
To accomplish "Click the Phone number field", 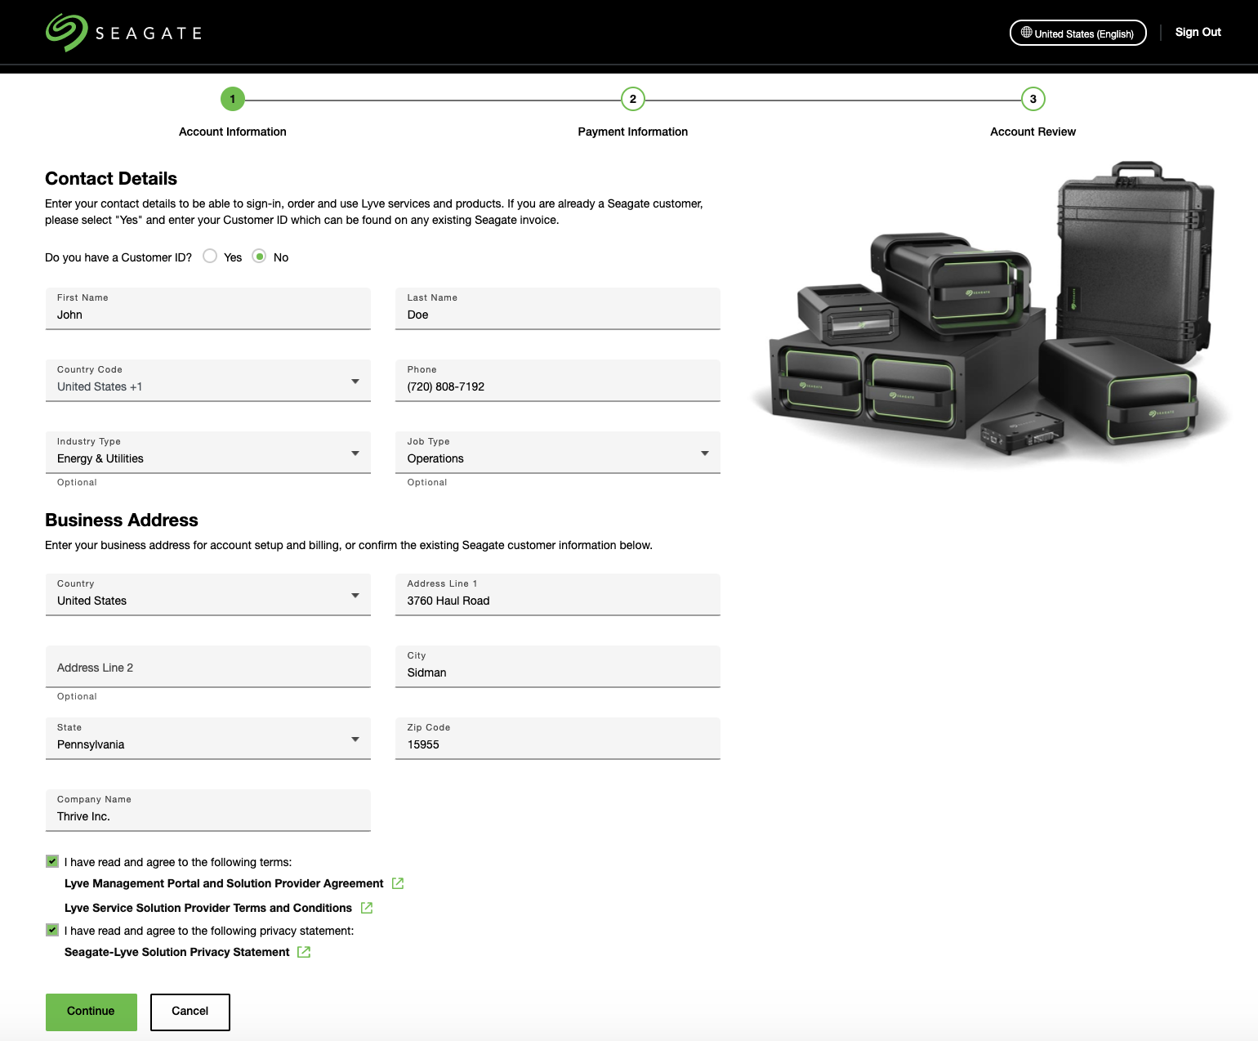I will coord(558,381).
